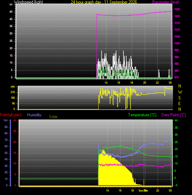192x195 pixels.
Task: Select wind direction scale value 180
Action: tap(13, 98)
